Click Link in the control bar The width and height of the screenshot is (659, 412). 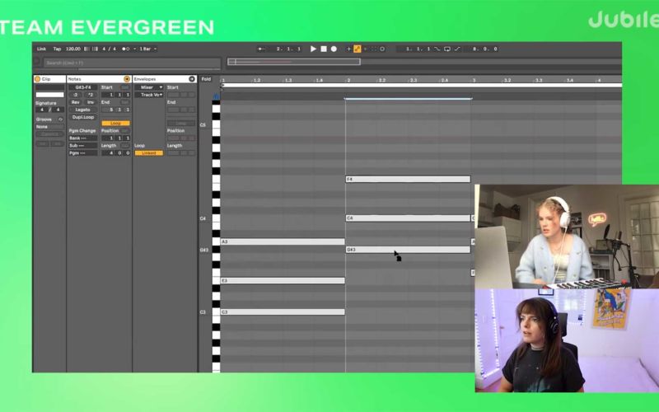click(41, 49)
